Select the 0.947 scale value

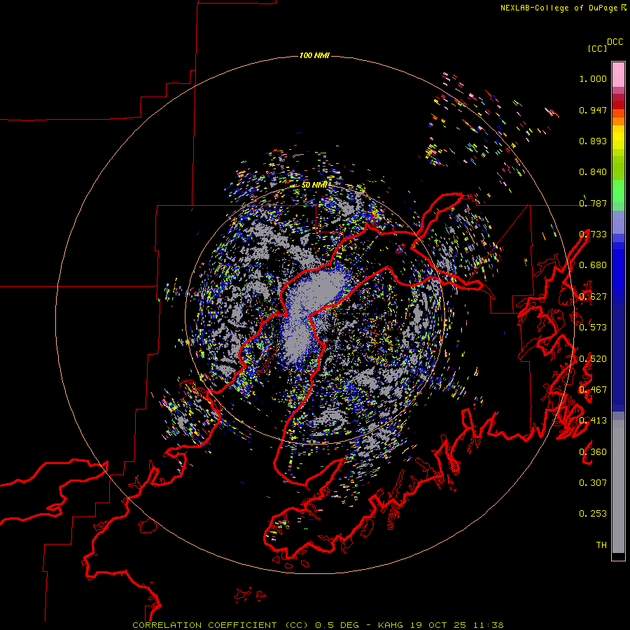point(593,110)
